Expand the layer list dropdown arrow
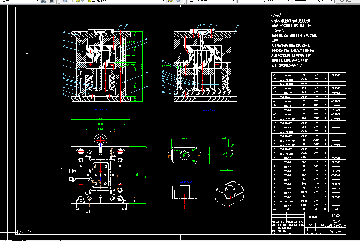Screen dimensions: 360x241 click(x=164, y=1)
